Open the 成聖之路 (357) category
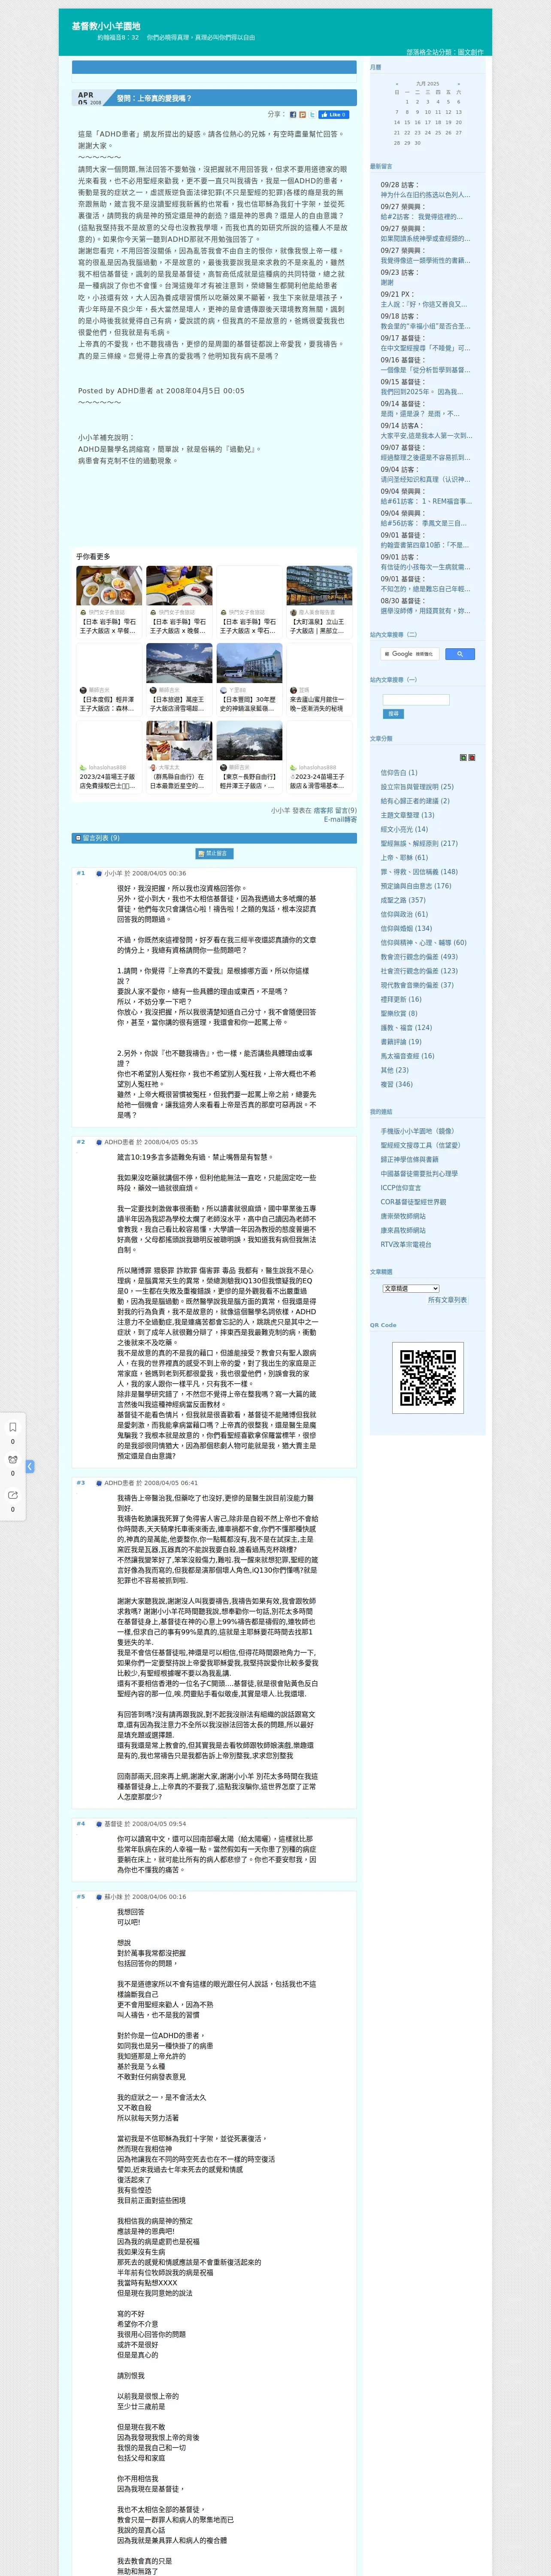This screenshot has height=2576, width=551. pyautogui.click(x=403, y=900)
